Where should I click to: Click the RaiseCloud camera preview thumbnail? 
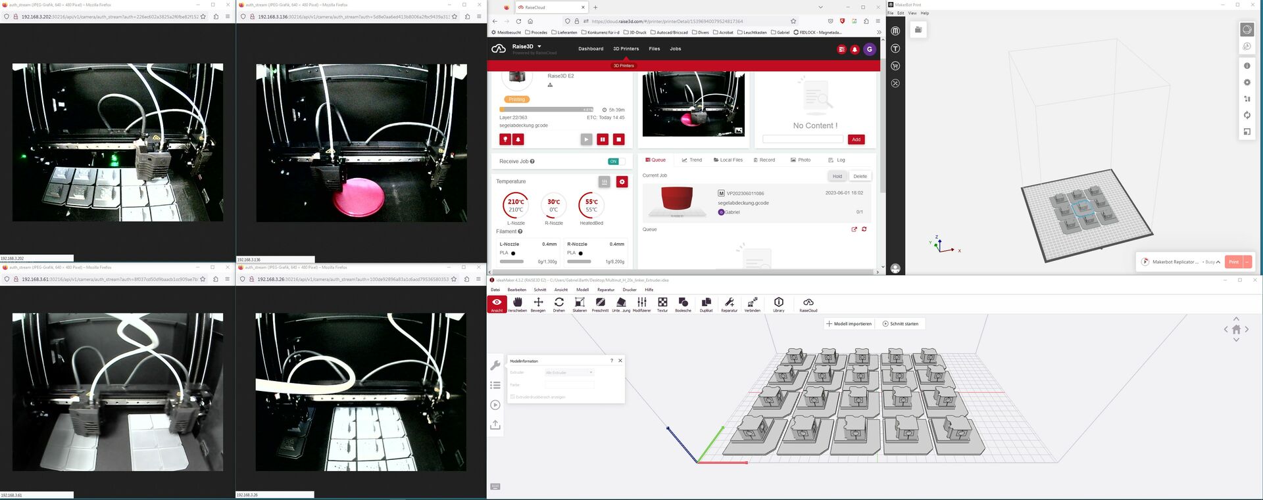tap(693, 104)
